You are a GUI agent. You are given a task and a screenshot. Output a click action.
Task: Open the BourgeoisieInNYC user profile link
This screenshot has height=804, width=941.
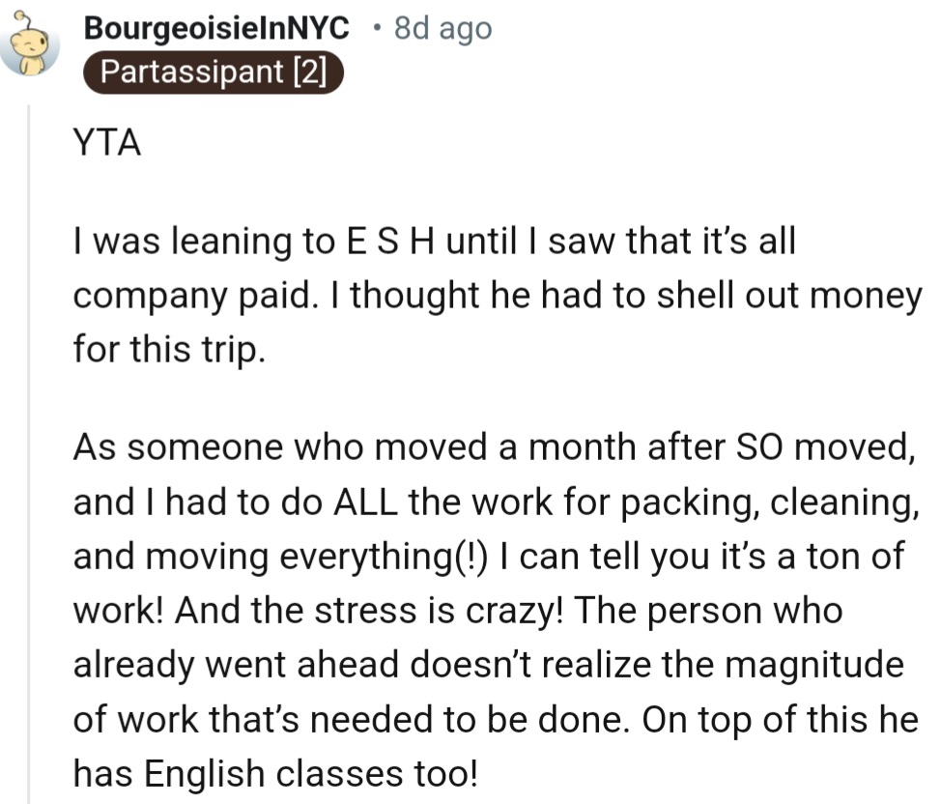(216, 29)
